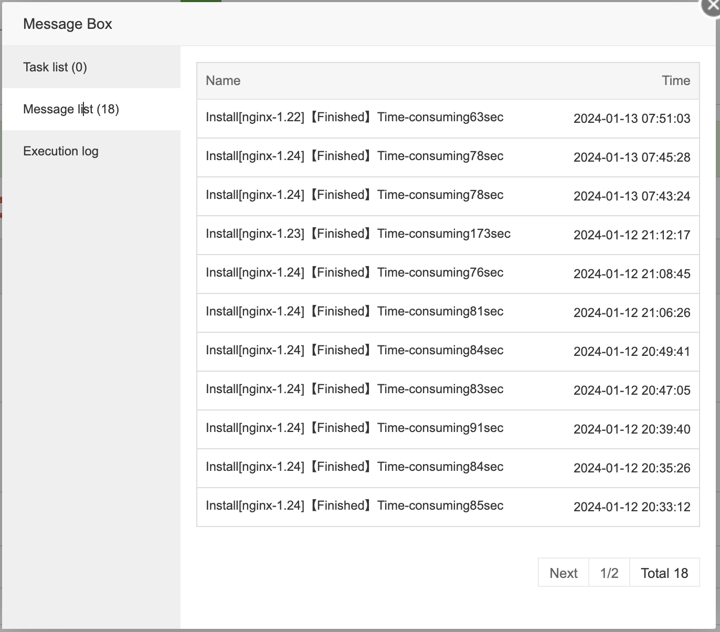Viewport: 720px width, 632px height.
Task: Click the Total 18 count label
Action: pyautogui.click(x=664, y=573)
